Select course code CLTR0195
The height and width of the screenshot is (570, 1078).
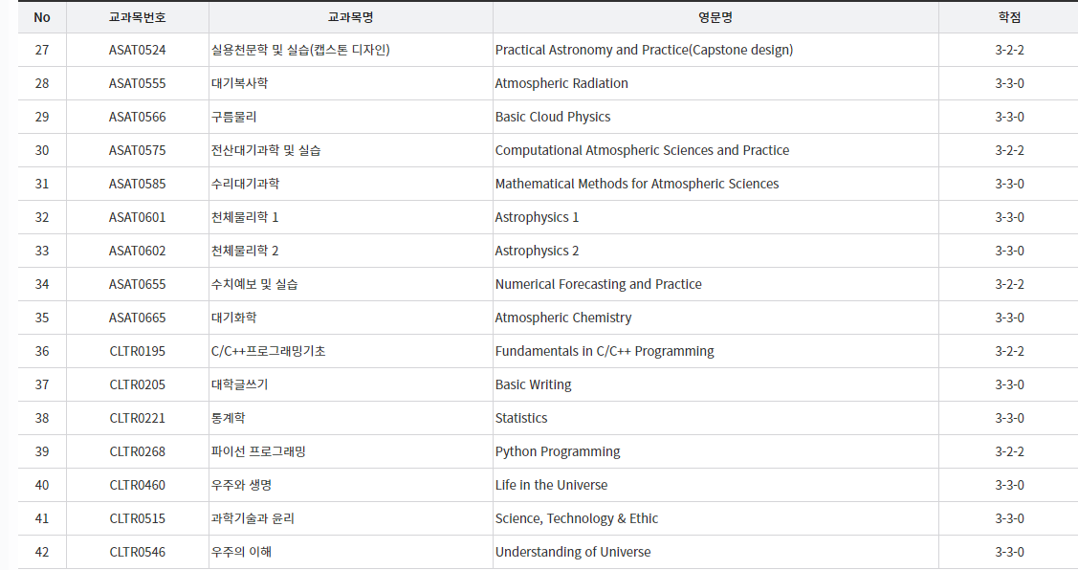(138, 351)
